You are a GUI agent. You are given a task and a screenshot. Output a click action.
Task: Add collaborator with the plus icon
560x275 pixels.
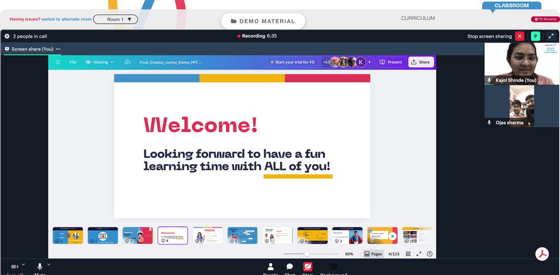pyautogui.click(x=369, y=62)
